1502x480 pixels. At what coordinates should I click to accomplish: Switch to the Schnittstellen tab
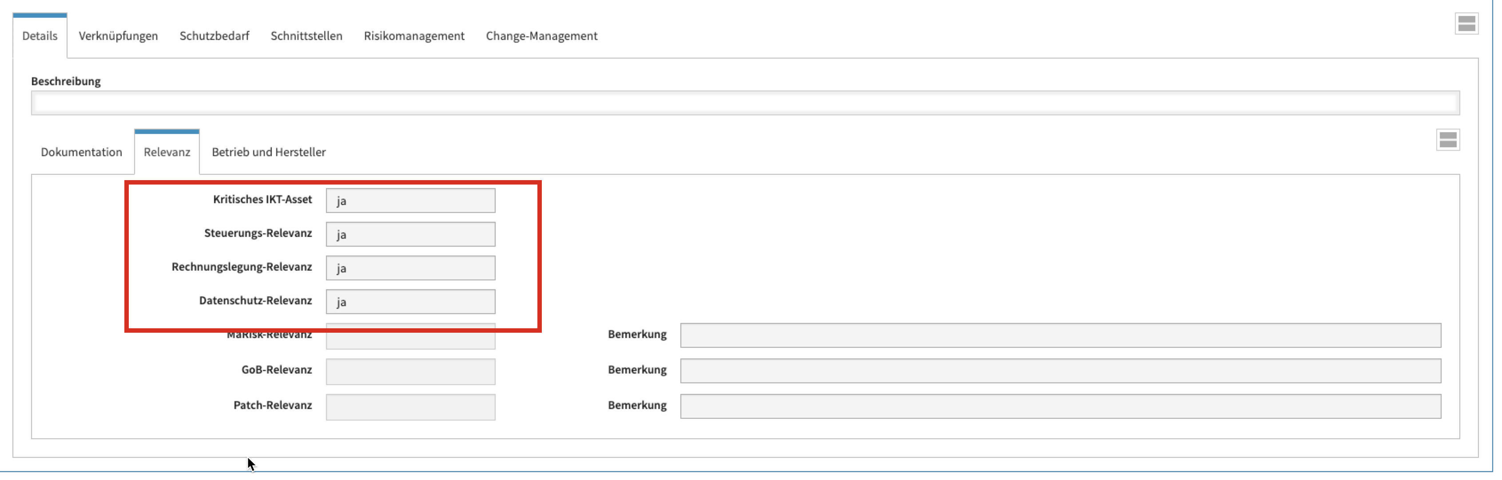click(x=306, y=36)
